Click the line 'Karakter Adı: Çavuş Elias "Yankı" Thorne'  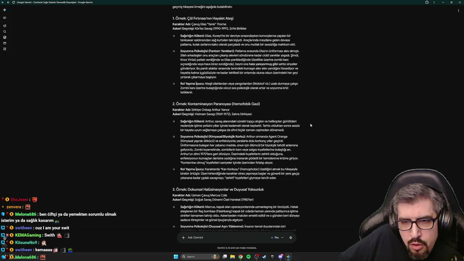199,24
